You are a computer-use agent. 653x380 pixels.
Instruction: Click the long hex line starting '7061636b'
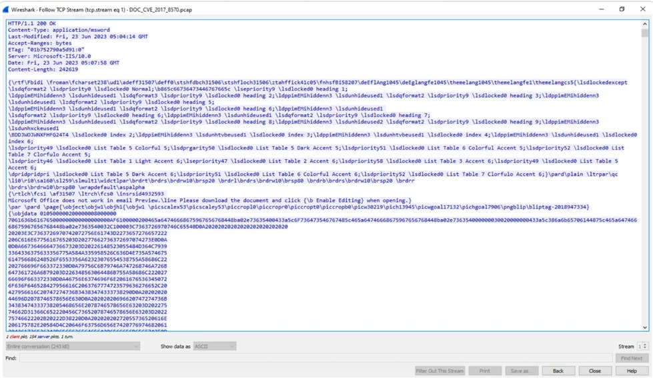tap(322, 220)
